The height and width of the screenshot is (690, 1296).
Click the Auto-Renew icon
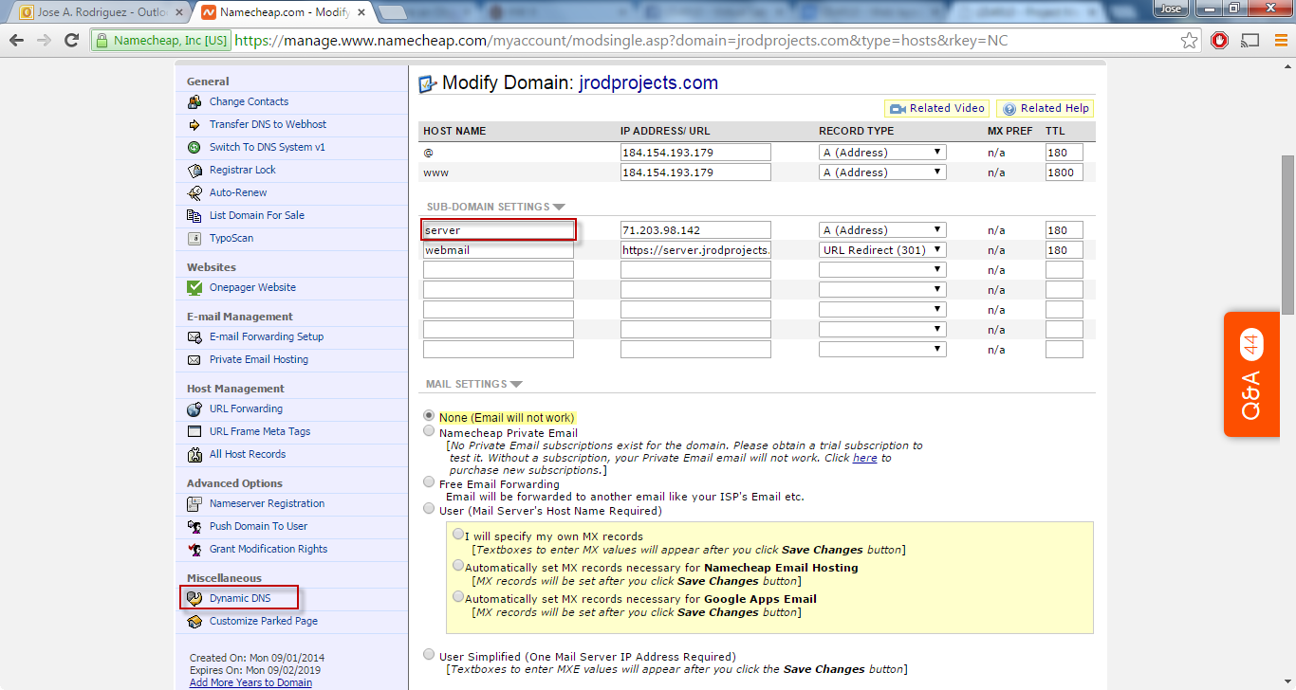tap(194, 192)
